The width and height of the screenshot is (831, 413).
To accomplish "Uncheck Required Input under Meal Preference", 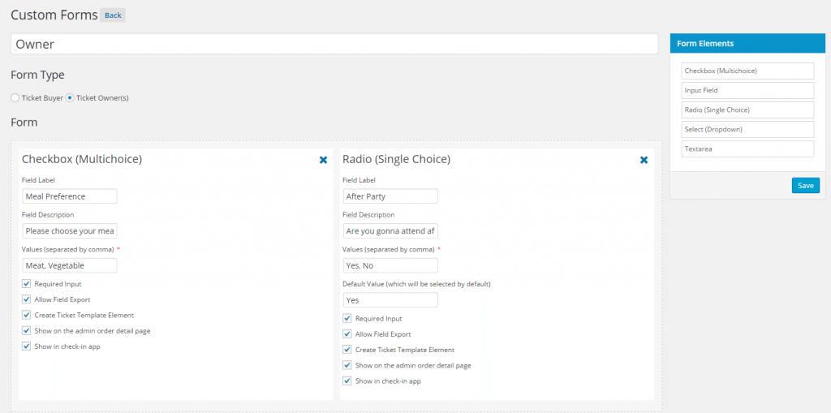I will coord(27,284).
